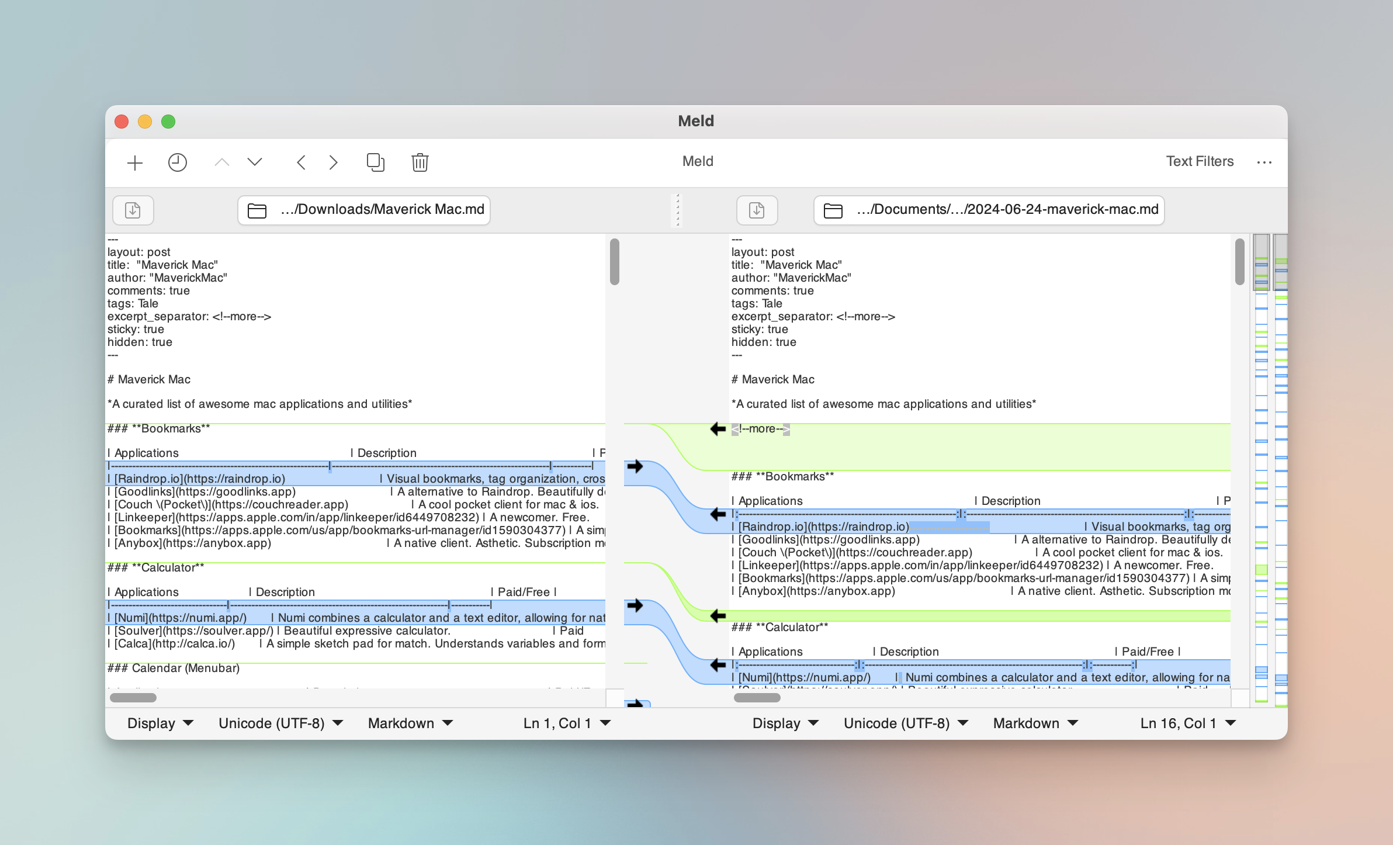Click the trash delete change icon

coord(420,162)
